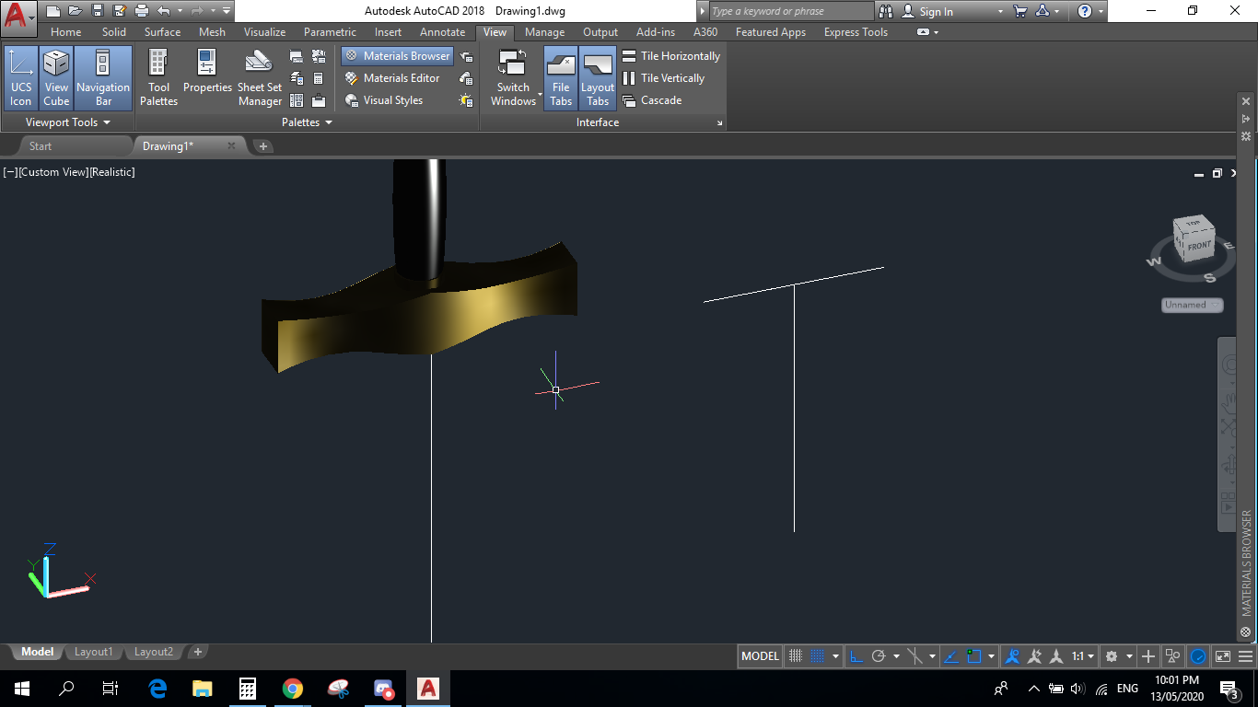The image size is (1258, 707).
Task: Click the workspace switching gear icon
Action: pyautogui.click(x=1112, y=656)
